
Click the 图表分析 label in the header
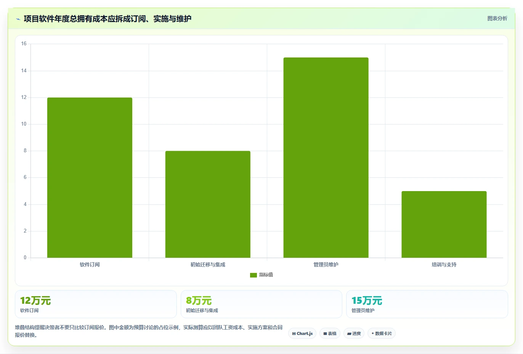point(497,18)
